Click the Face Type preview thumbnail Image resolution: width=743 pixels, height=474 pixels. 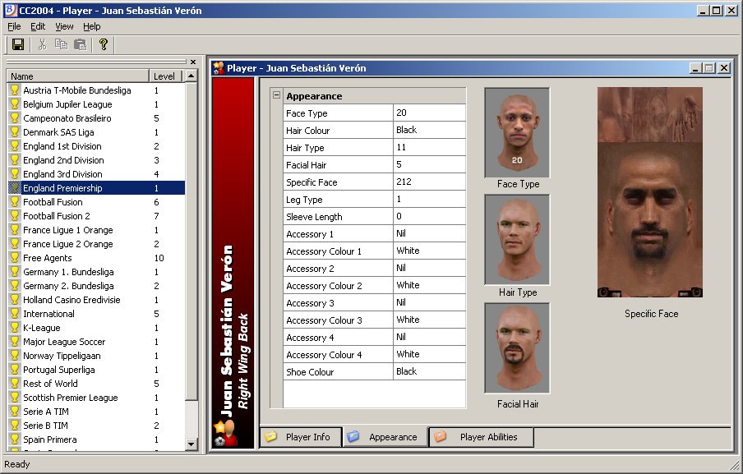click(x=517, y=132)
